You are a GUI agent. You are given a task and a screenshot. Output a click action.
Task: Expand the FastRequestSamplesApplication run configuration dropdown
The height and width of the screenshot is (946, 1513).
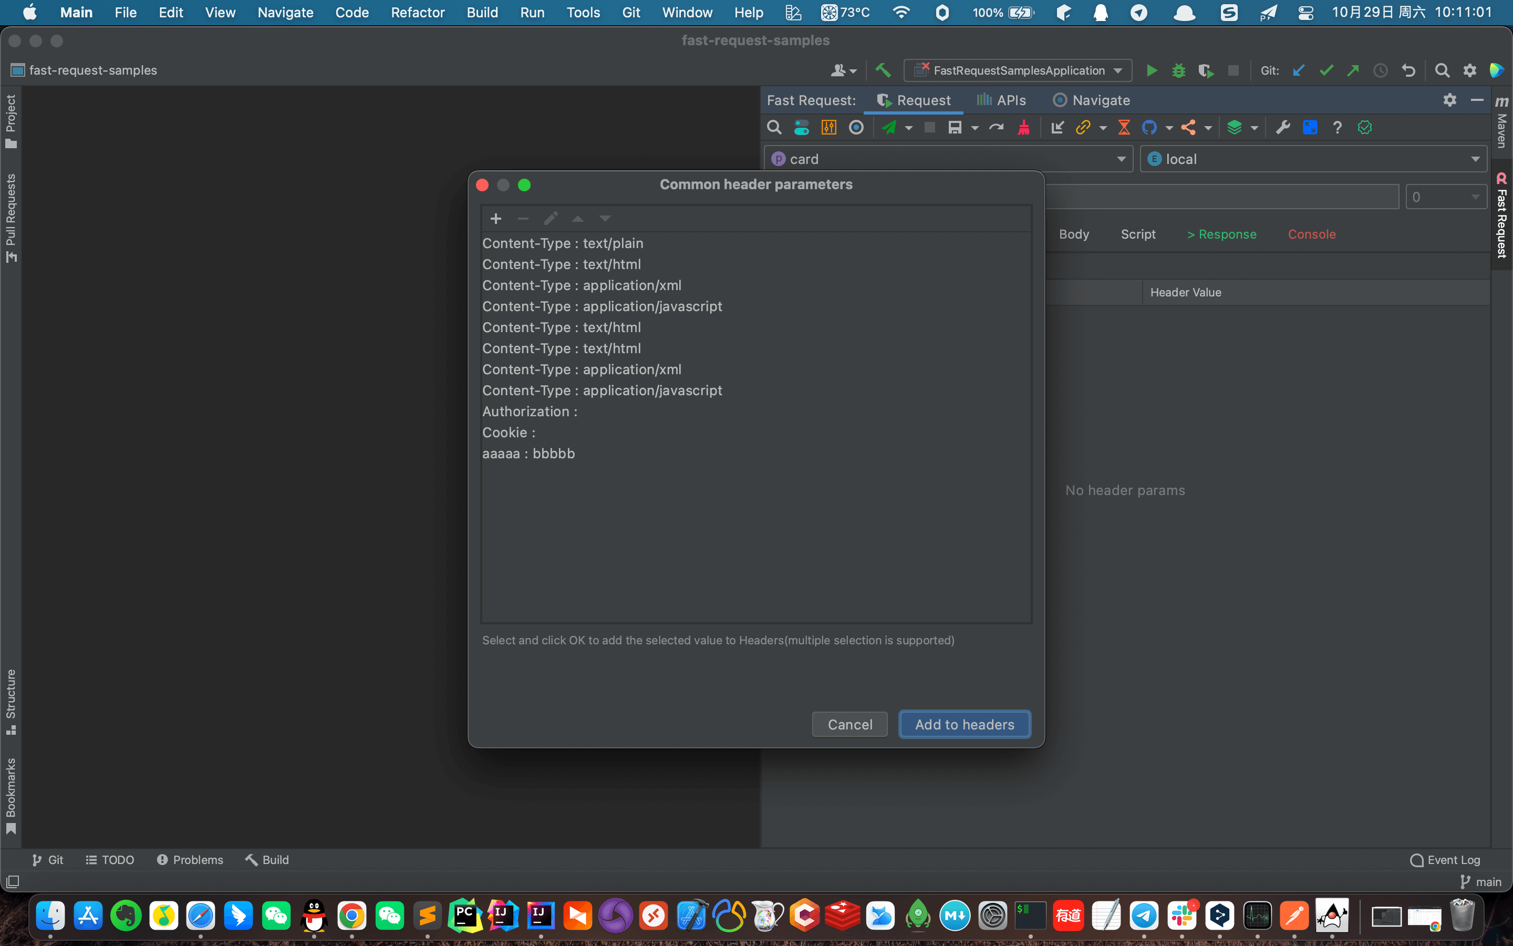click(1118, 71)
